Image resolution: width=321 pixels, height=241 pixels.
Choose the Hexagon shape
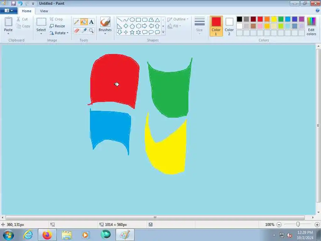[x=138, y=26]
